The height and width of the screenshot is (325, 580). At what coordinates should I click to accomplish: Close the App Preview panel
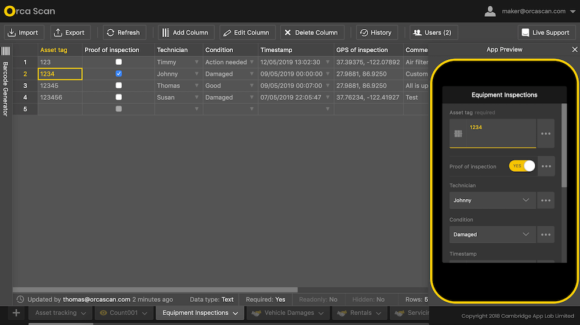(x=575, y=50)
